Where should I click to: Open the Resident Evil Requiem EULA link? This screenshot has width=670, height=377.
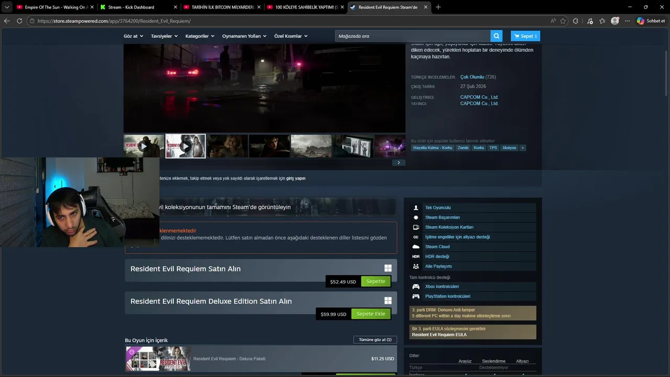point(439,335)
